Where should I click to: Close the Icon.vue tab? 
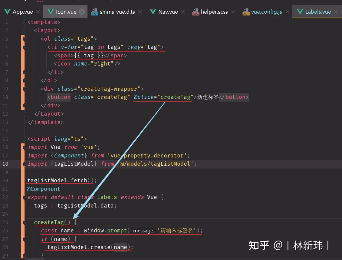tap(82, 12)
